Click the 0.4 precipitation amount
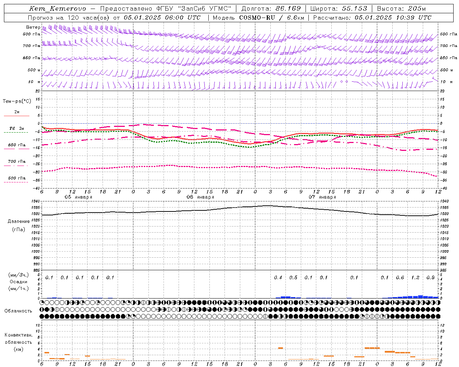Image resolution: width=459 pixels, height=367 pixels. (x=278, y=277)
